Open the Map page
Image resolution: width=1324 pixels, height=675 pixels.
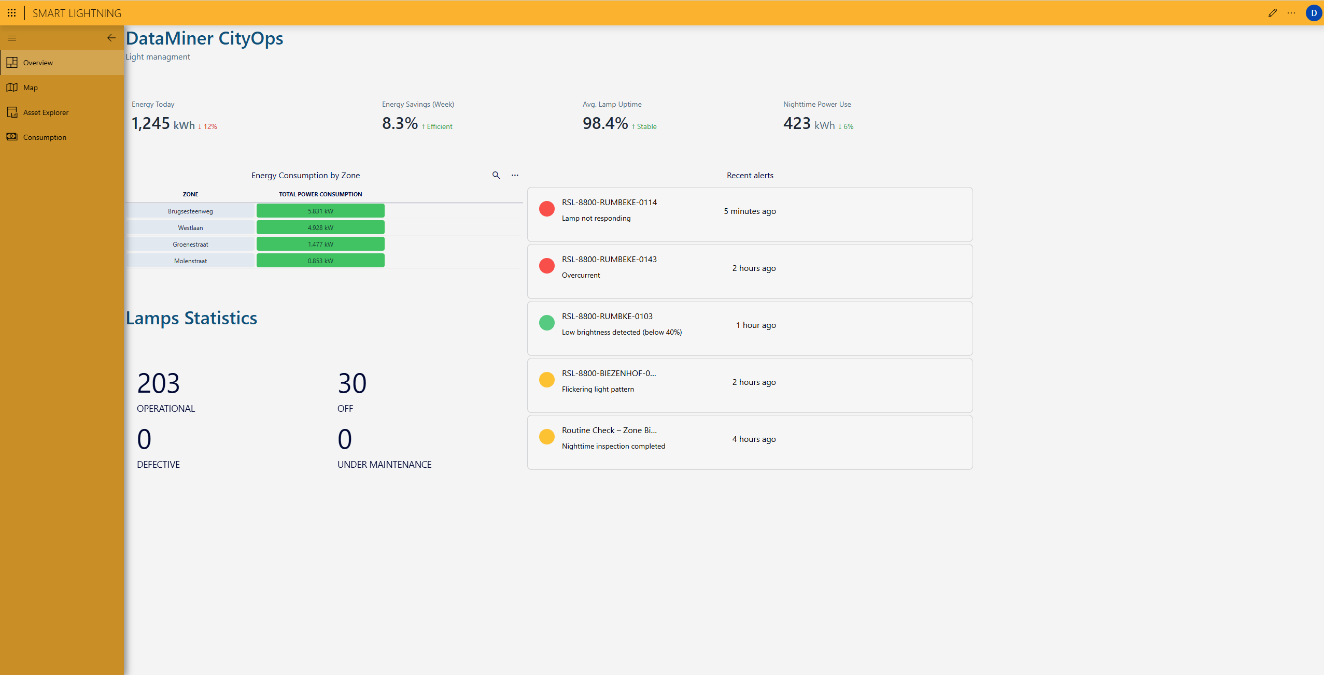tap(31, 88)
